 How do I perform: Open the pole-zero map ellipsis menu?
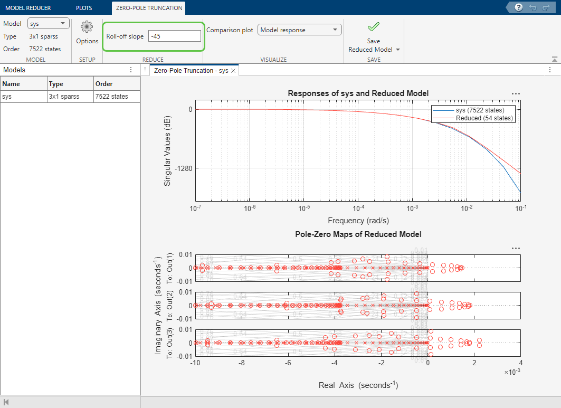(x=516, y=248)
